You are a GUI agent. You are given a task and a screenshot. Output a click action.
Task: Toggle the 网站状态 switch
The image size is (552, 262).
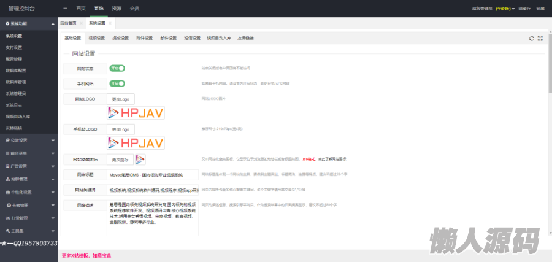[117, 68]
